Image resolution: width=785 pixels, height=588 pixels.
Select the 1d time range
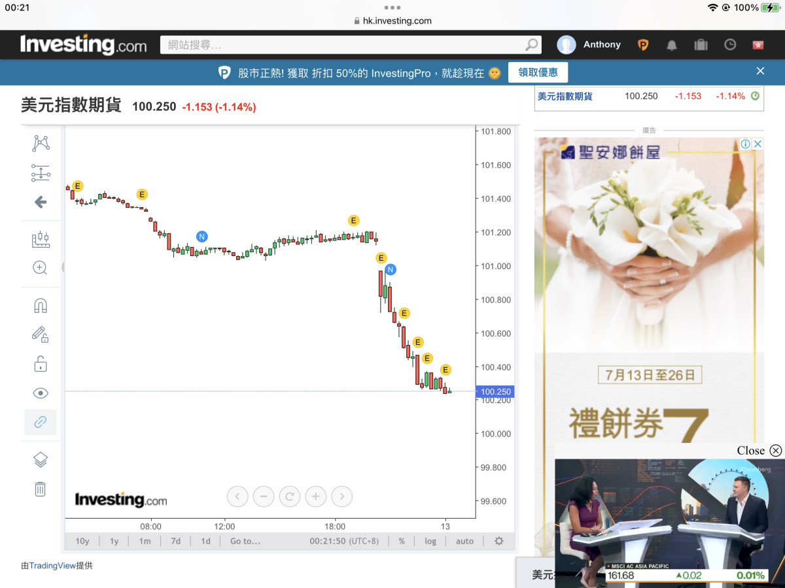click(x=206, y=541)
